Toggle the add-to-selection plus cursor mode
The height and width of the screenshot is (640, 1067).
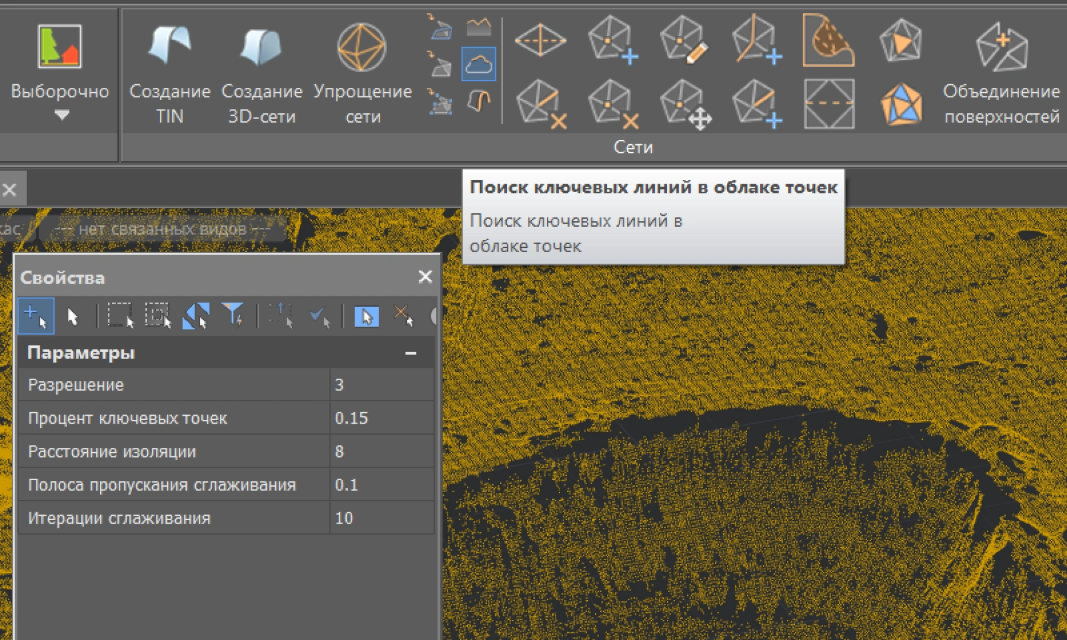[36, 316]
